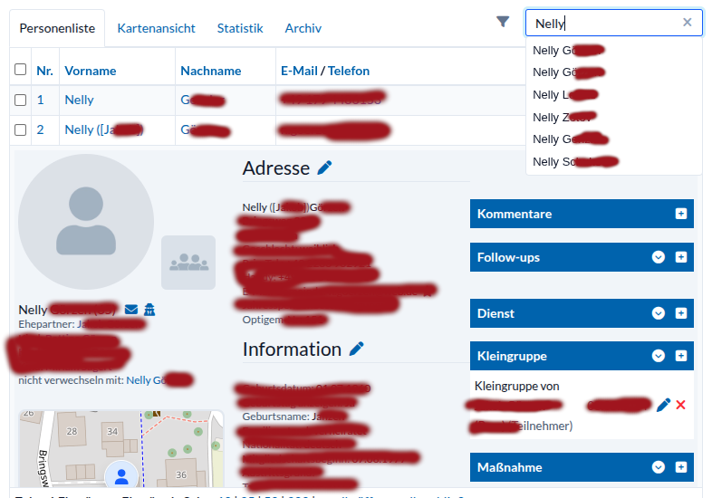Click the Information edit pencil icon
Screen dimensions: 712x498
[357, 349]
